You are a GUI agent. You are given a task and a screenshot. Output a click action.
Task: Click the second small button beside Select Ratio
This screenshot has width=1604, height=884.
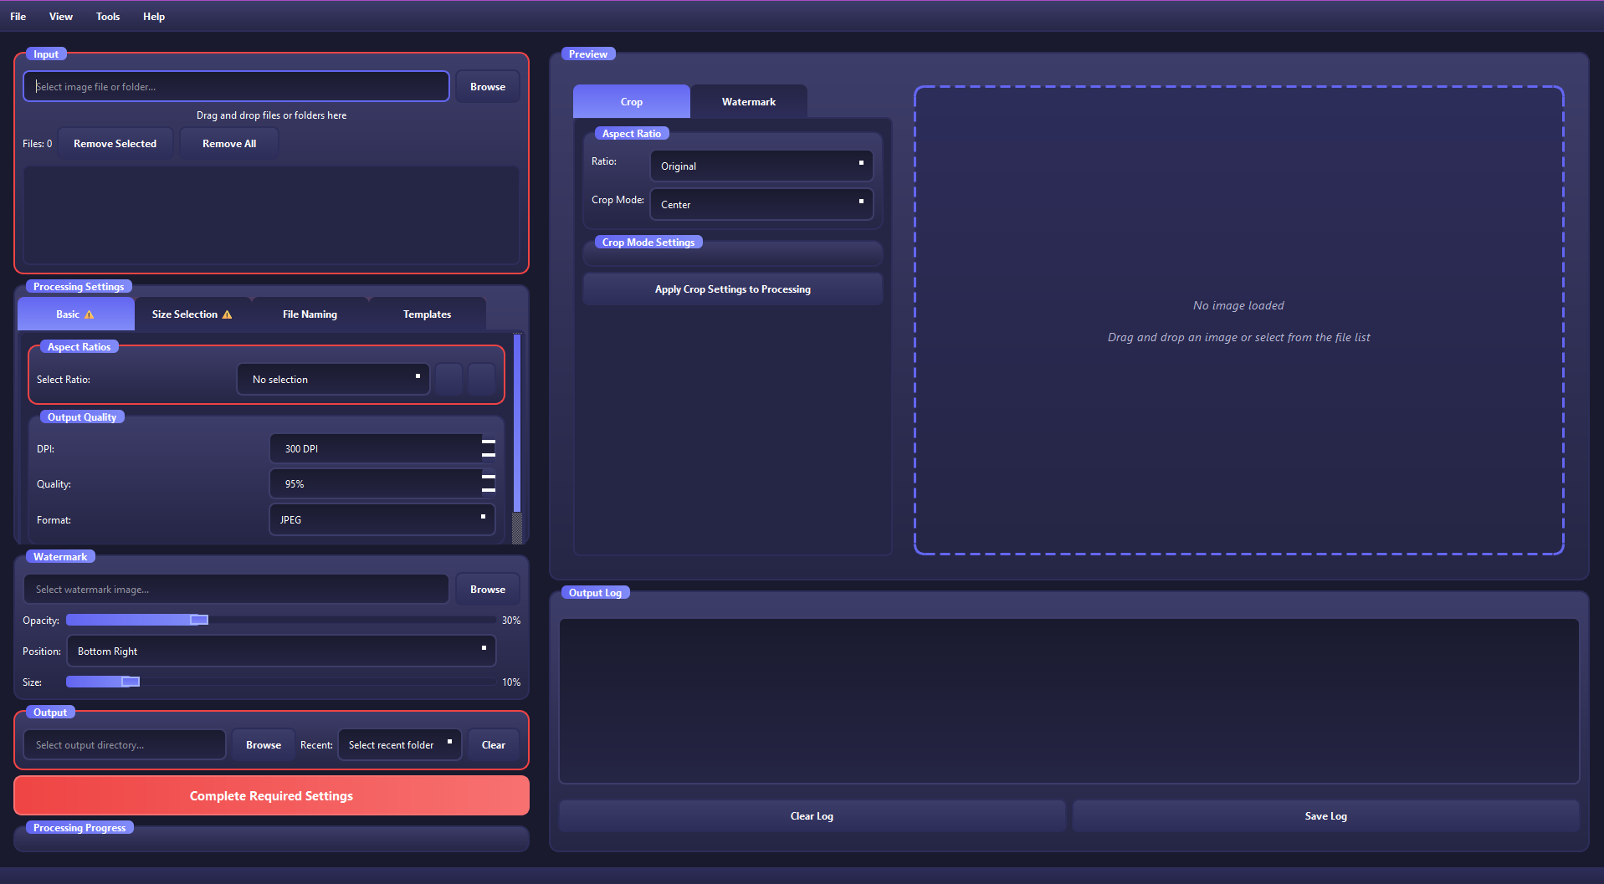[x=481, y=379]
